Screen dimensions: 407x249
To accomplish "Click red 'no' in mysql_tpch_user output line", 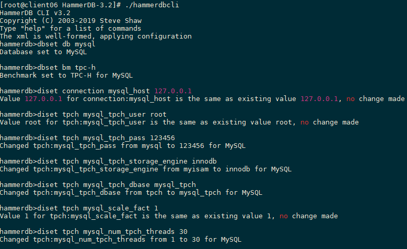I will coord(305,122).
